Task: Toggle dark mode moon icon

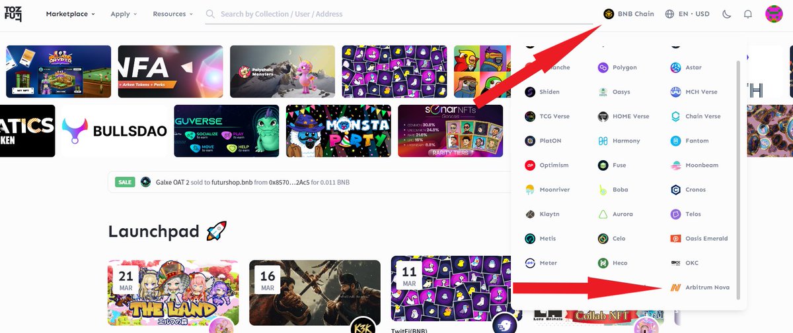Action: coord(727,14)
